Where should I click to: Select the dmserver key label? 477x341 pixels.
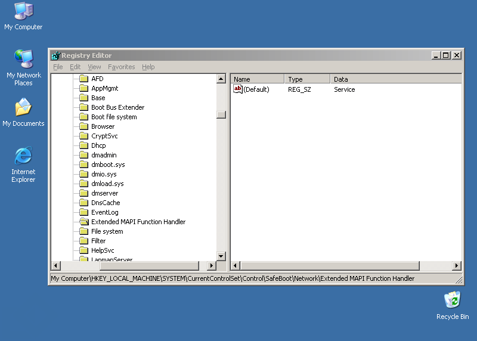pos(105,193)
